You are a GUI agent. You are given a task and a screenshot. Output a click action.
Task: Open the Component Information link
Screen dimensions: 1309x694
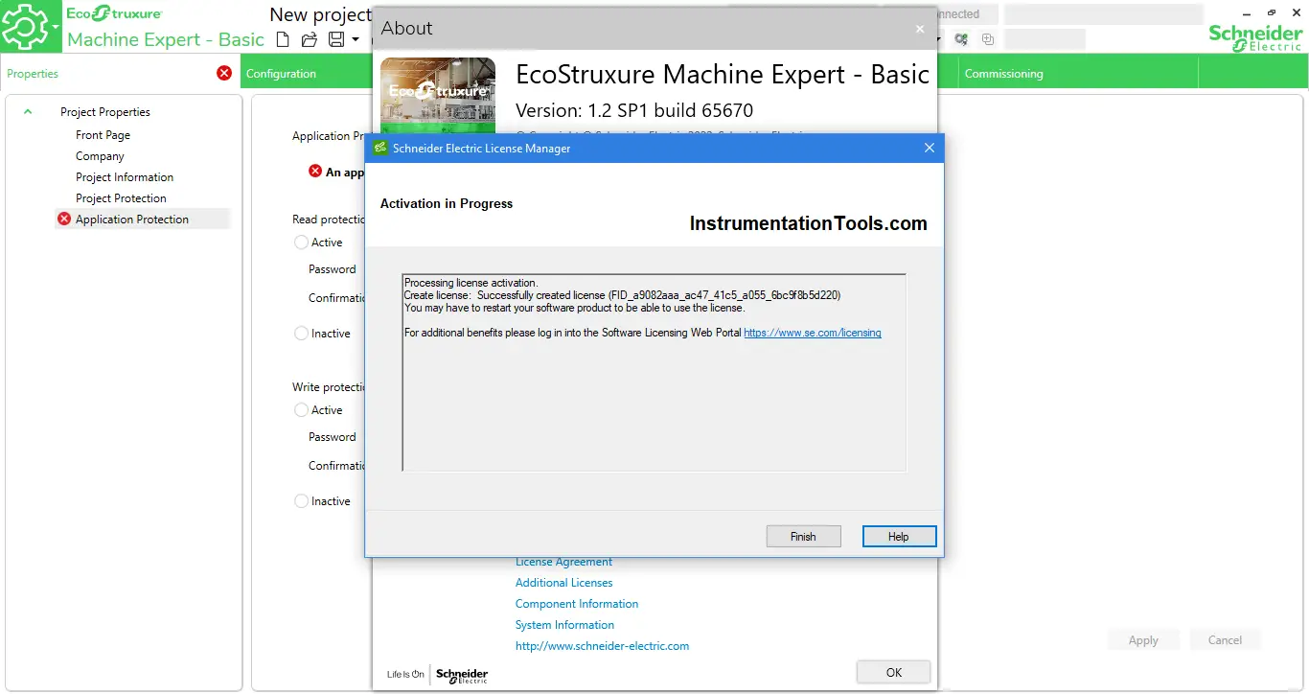(x=577, y=604)
